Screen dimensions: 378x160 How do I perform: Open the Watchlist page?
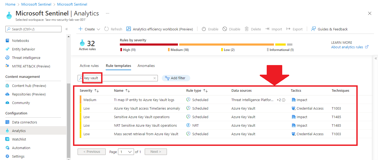[x=19, y=139]
